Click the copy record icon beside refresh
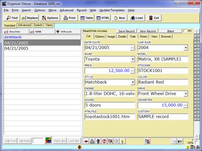Viewport: 202px width, 151px height. pyautogui.click(x=110, y=141)
